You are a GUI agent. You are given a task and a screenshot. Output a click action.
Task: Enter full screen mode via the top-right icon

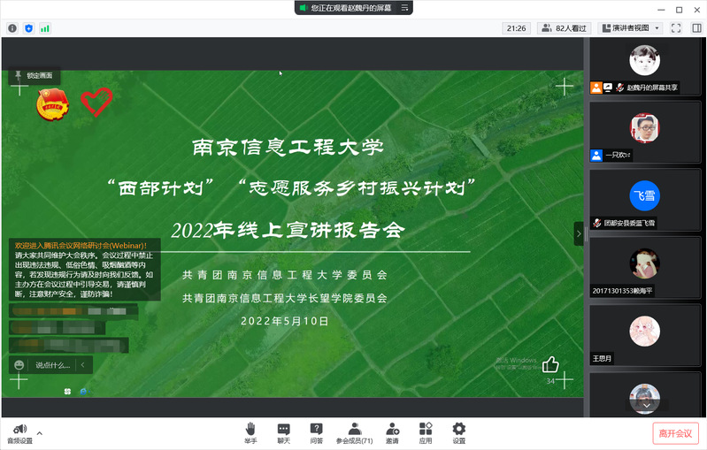tap(675, 28)
